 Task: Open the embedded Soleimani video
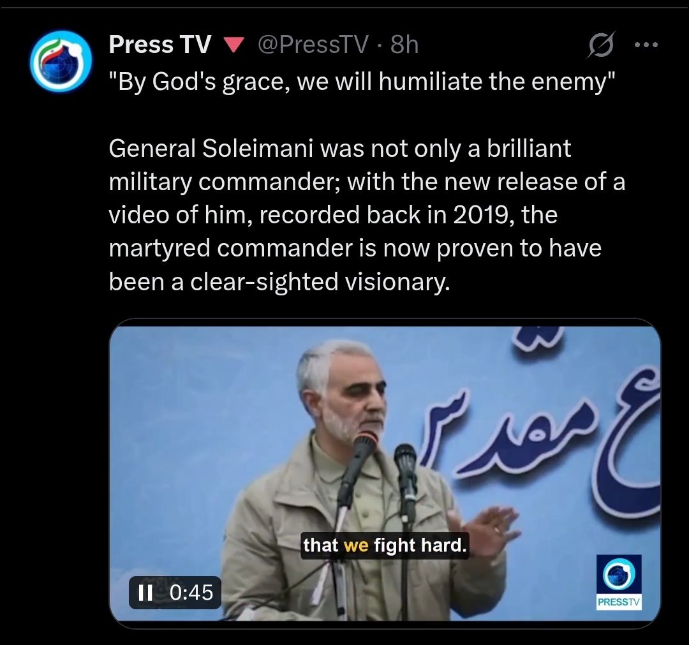pyautogui.click(x=385, y=473)
